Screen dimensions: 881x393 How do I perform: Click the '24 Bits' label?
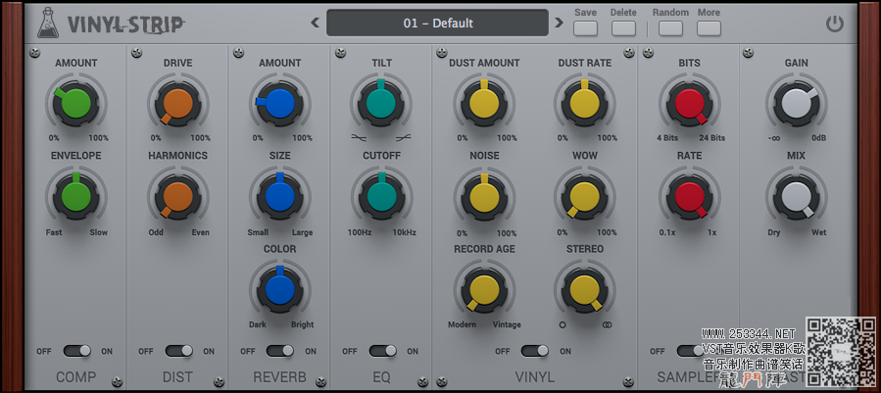pyautogui.click(x=711, y=138)
